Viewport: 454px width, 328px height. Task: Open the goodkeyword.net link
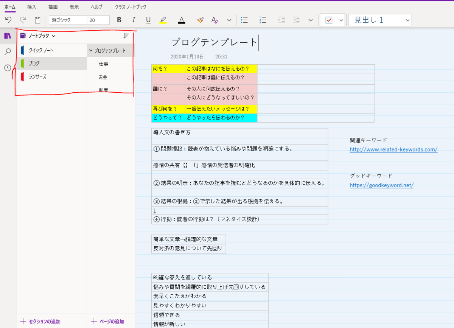point(381,185)
